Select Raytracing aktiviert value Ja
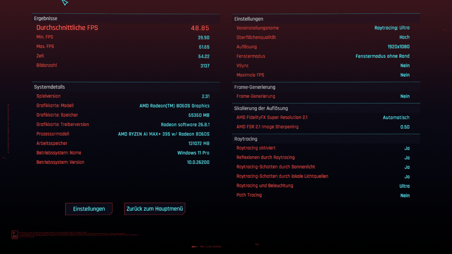The height and width of the screenshot is (254, 452). (407, 148)
